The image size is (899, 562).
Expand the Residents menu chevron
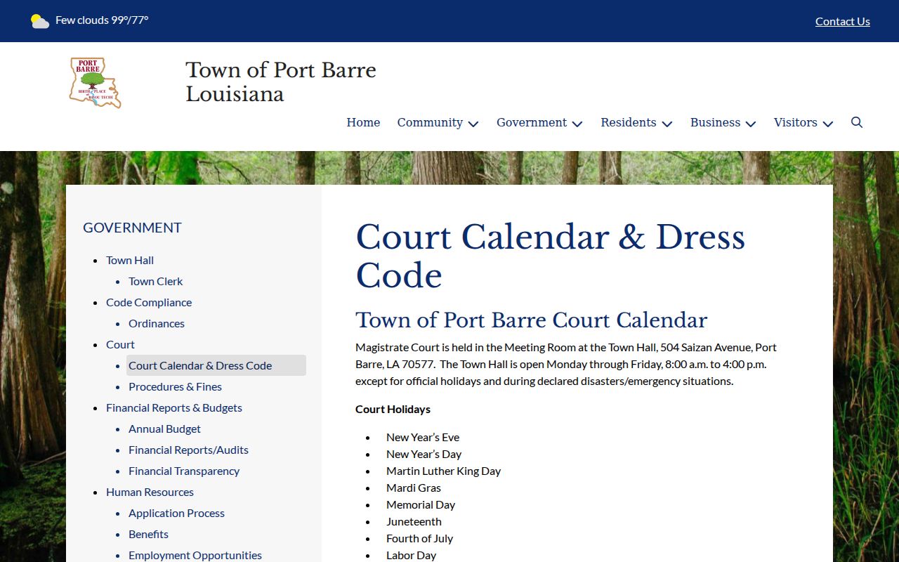pyautogui.click(x=667, y=124)
